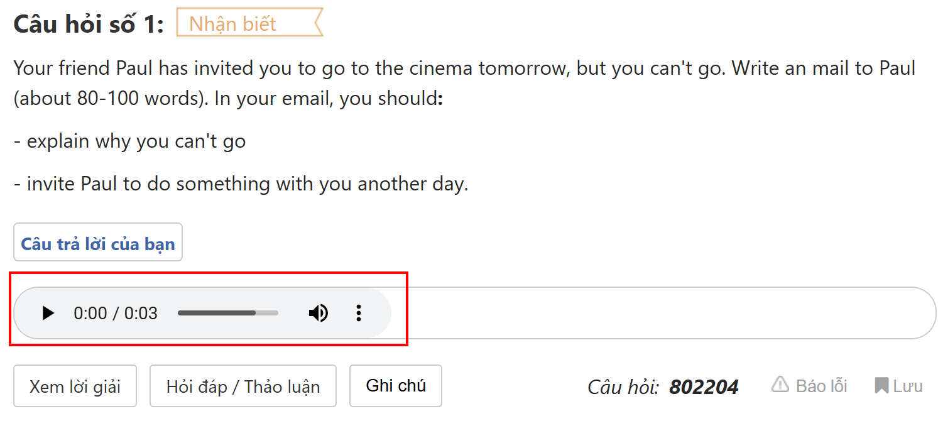Select the "Báo lỗi" link text
Screen dimensions: 938x438
click(821, 386)
